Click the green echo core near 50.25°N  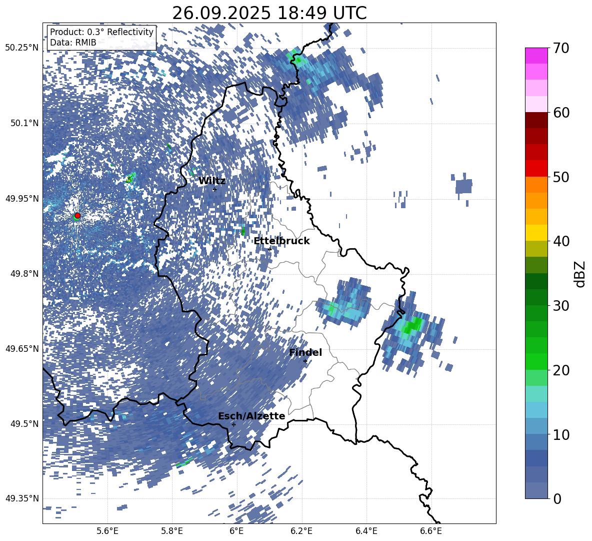point(296,58)
